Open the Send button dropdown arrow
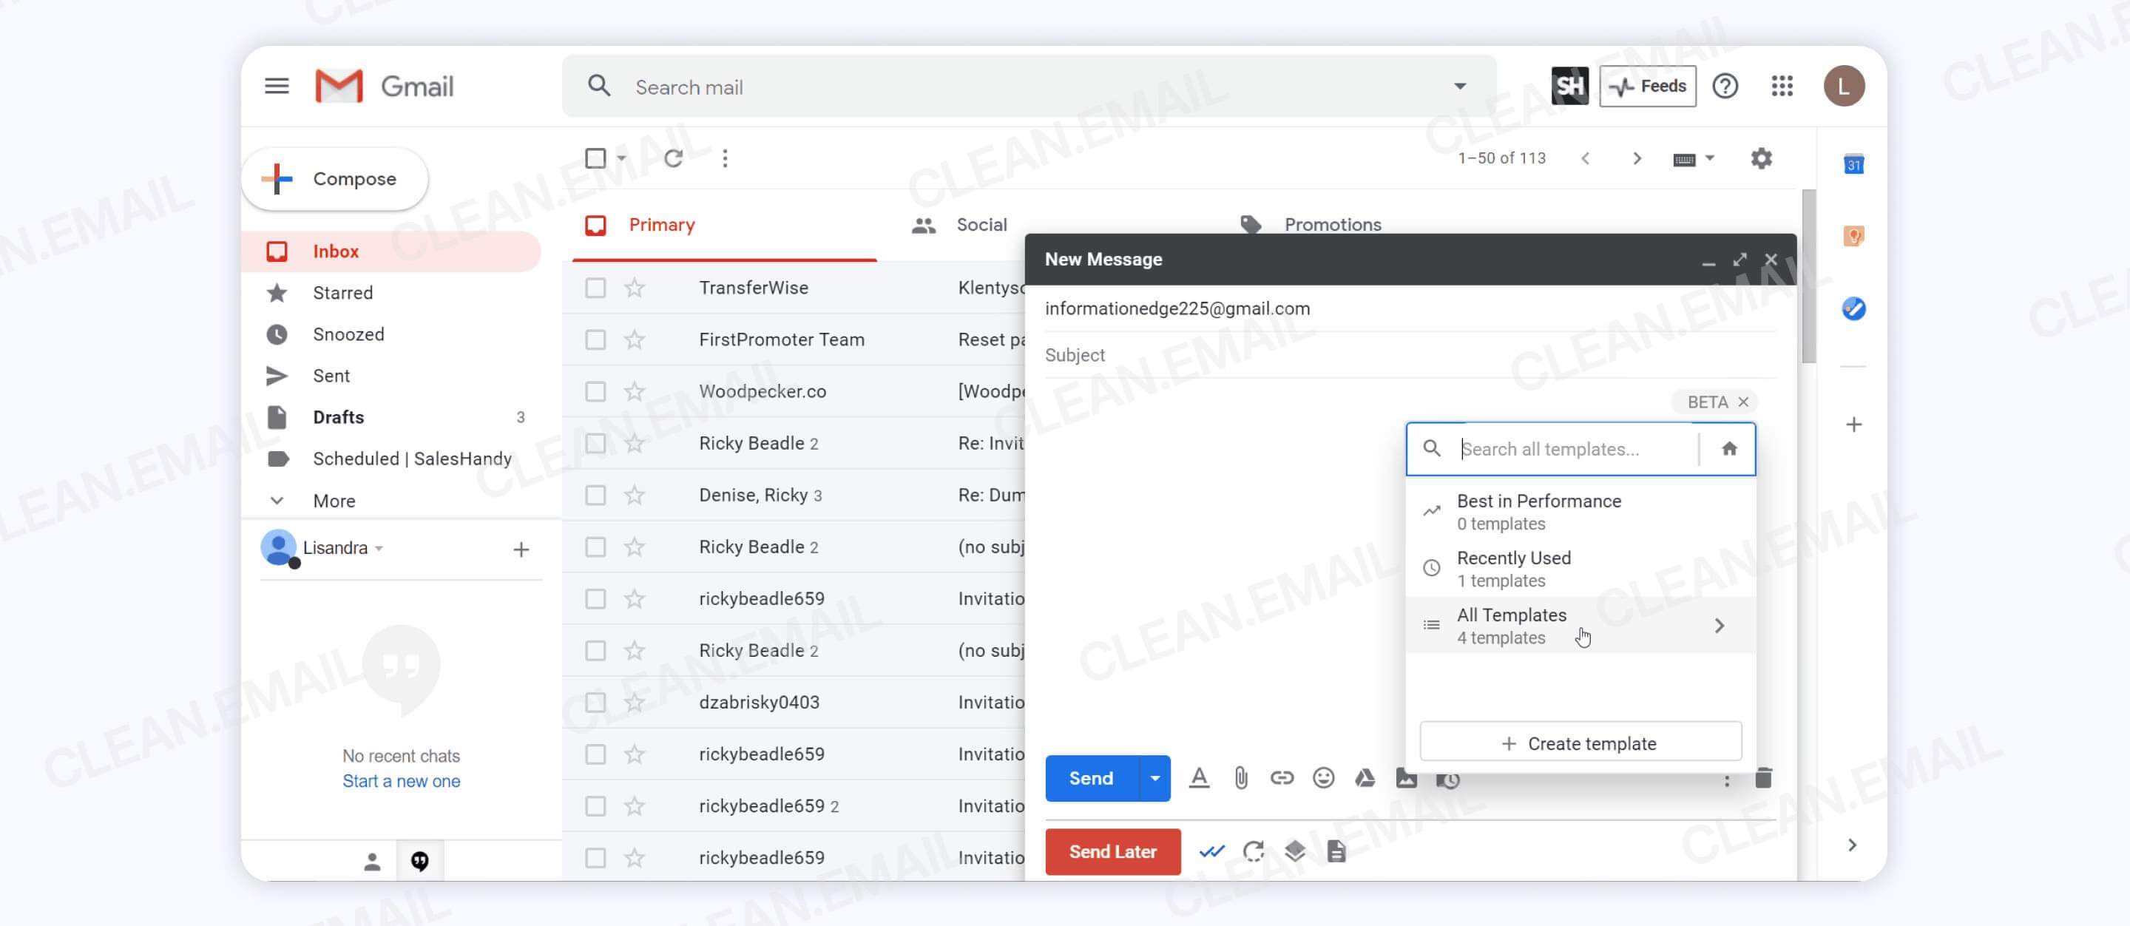Image resolution: width=2130 pixels, height=926 pixels. (1155, 778)
